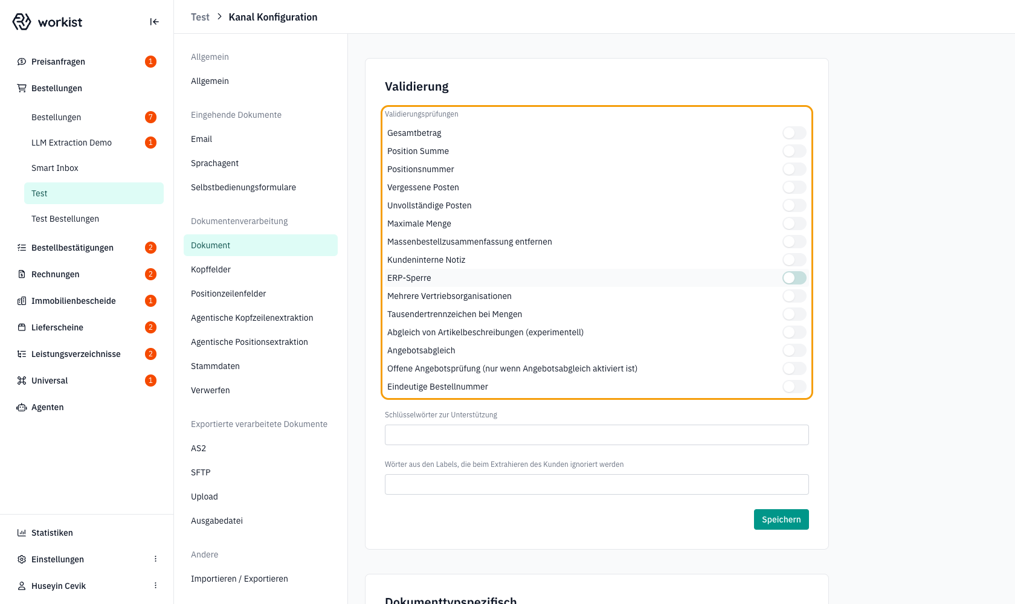Save changes with the Speichern button
Screen dimensions: 1015x604
pyautogui.click(x=781, y=519)
